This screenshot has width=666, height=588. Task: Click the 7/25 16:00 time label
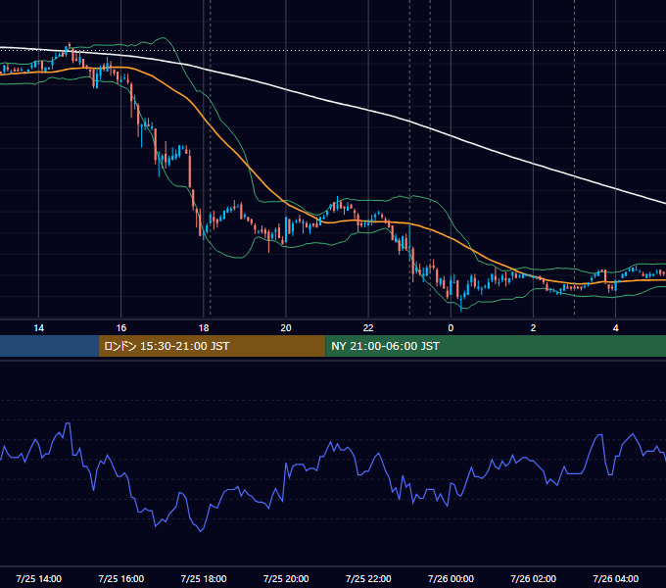pos(121,578)
